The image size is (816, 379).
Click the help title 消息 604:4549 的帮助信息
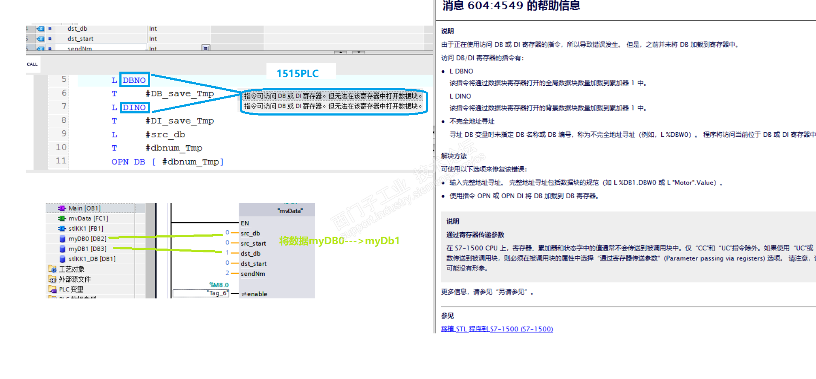click(x=511, y=6)
